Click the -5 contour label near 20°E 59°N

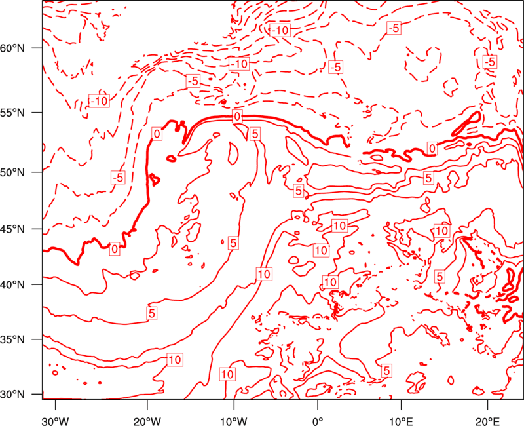pyautogui.click(x=490, y=62)
